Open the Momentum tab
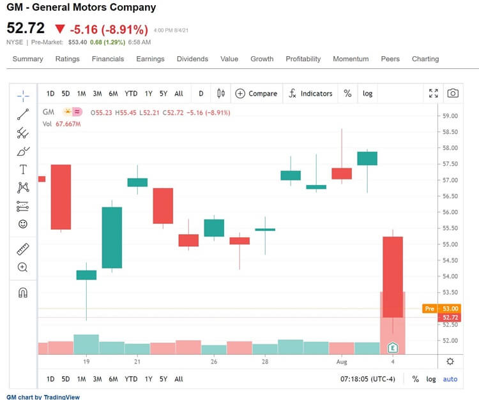This screenshot has width=479, height=400. coord(351,59)
